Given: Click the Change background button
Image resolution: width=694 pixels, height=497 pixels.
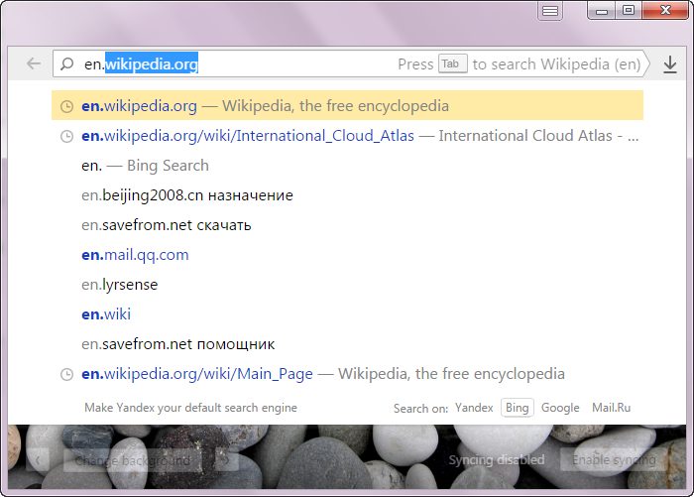Looking at the screenshot, I should (x=133, y=460).
